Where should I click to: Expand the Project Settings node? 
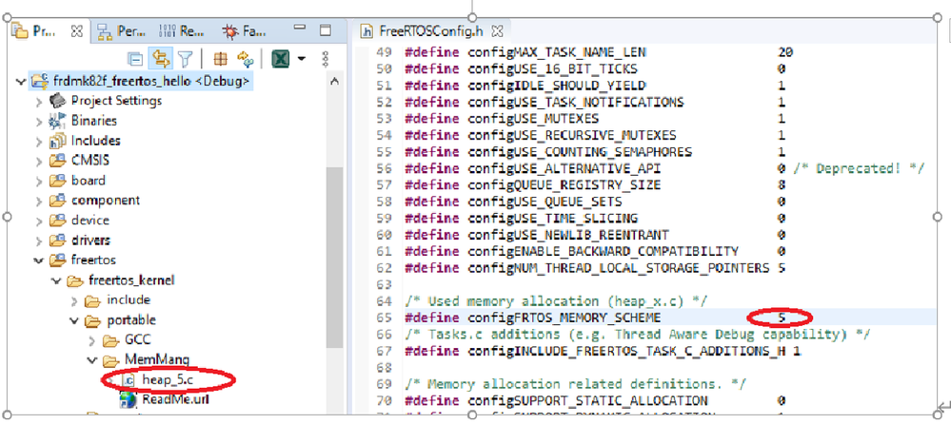coord(39,101)
